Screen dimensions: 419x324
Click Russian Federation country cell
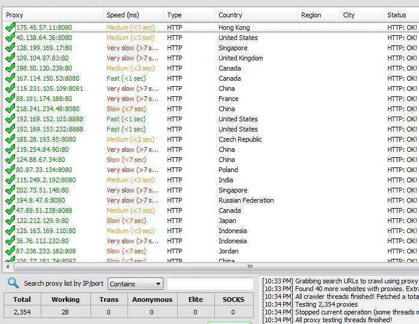pos(246,200)
